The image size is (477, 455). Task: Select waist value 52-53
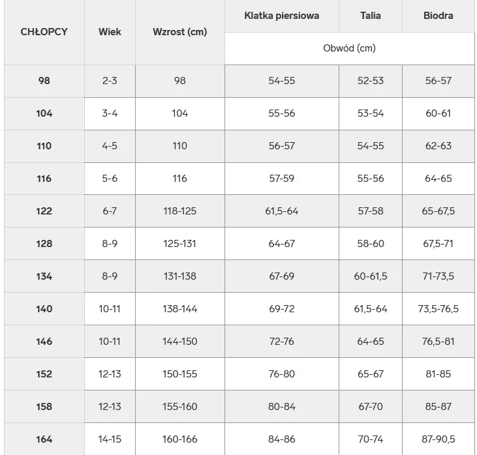[x=370, y=81]
